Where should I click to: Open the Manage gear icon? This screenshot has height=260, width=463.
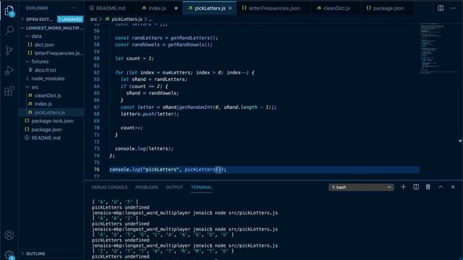(x=9, y=255)
